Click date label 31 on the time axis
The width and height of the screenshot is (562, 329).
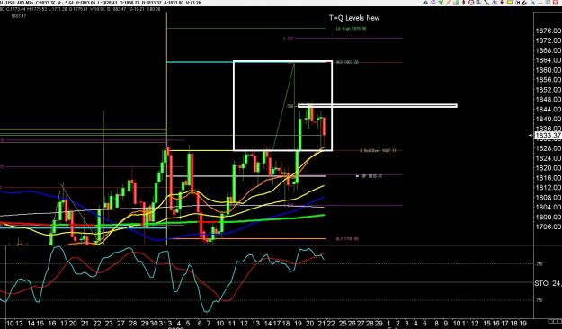162,324
